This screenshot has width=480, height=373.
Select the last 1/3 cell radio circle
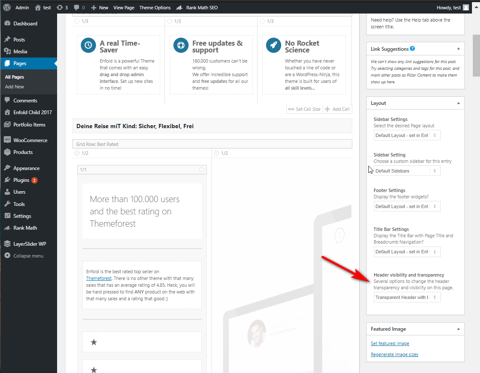pyautogui.click(x=262, y=21)
